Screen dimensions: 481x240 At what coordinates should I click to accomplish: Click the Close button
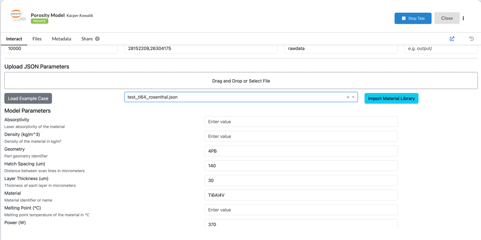[x=447, y=18]
